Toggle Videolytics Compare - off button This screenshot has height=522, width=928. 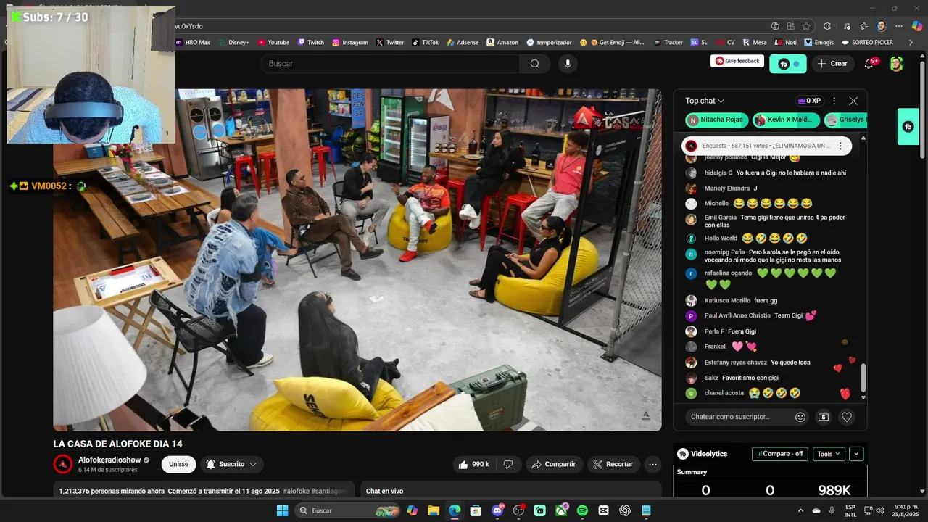(x=779, y=454)
